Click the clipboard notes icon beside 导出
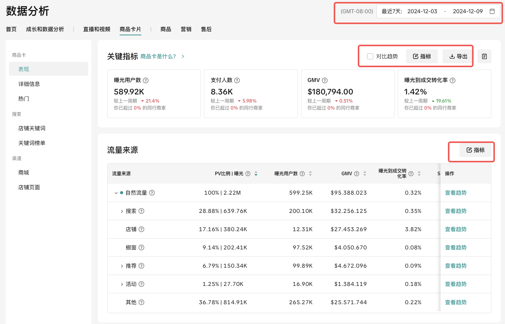This screenshot has height=324, width=505. pyautogui.click(x=484, y=56)
